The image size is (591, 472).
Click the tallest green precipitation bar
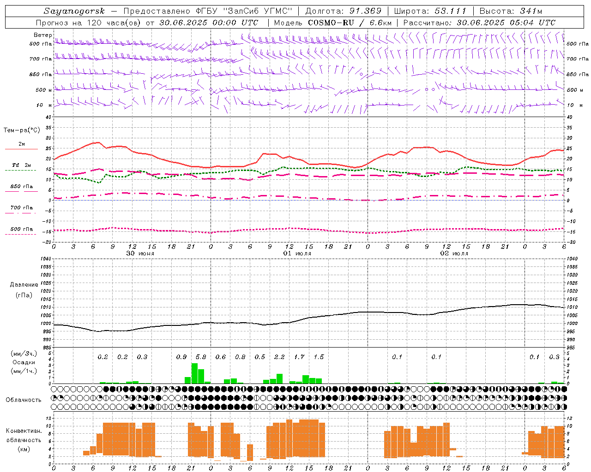tap(194, 373)
